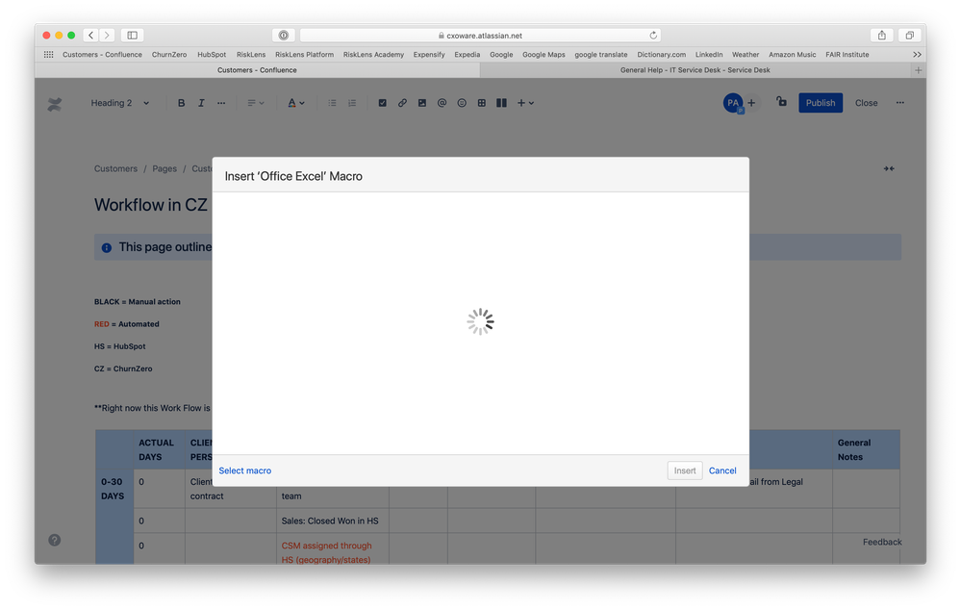Open the HubSpot bookmark
Screen dimensions: 961x610
point(212,55)
